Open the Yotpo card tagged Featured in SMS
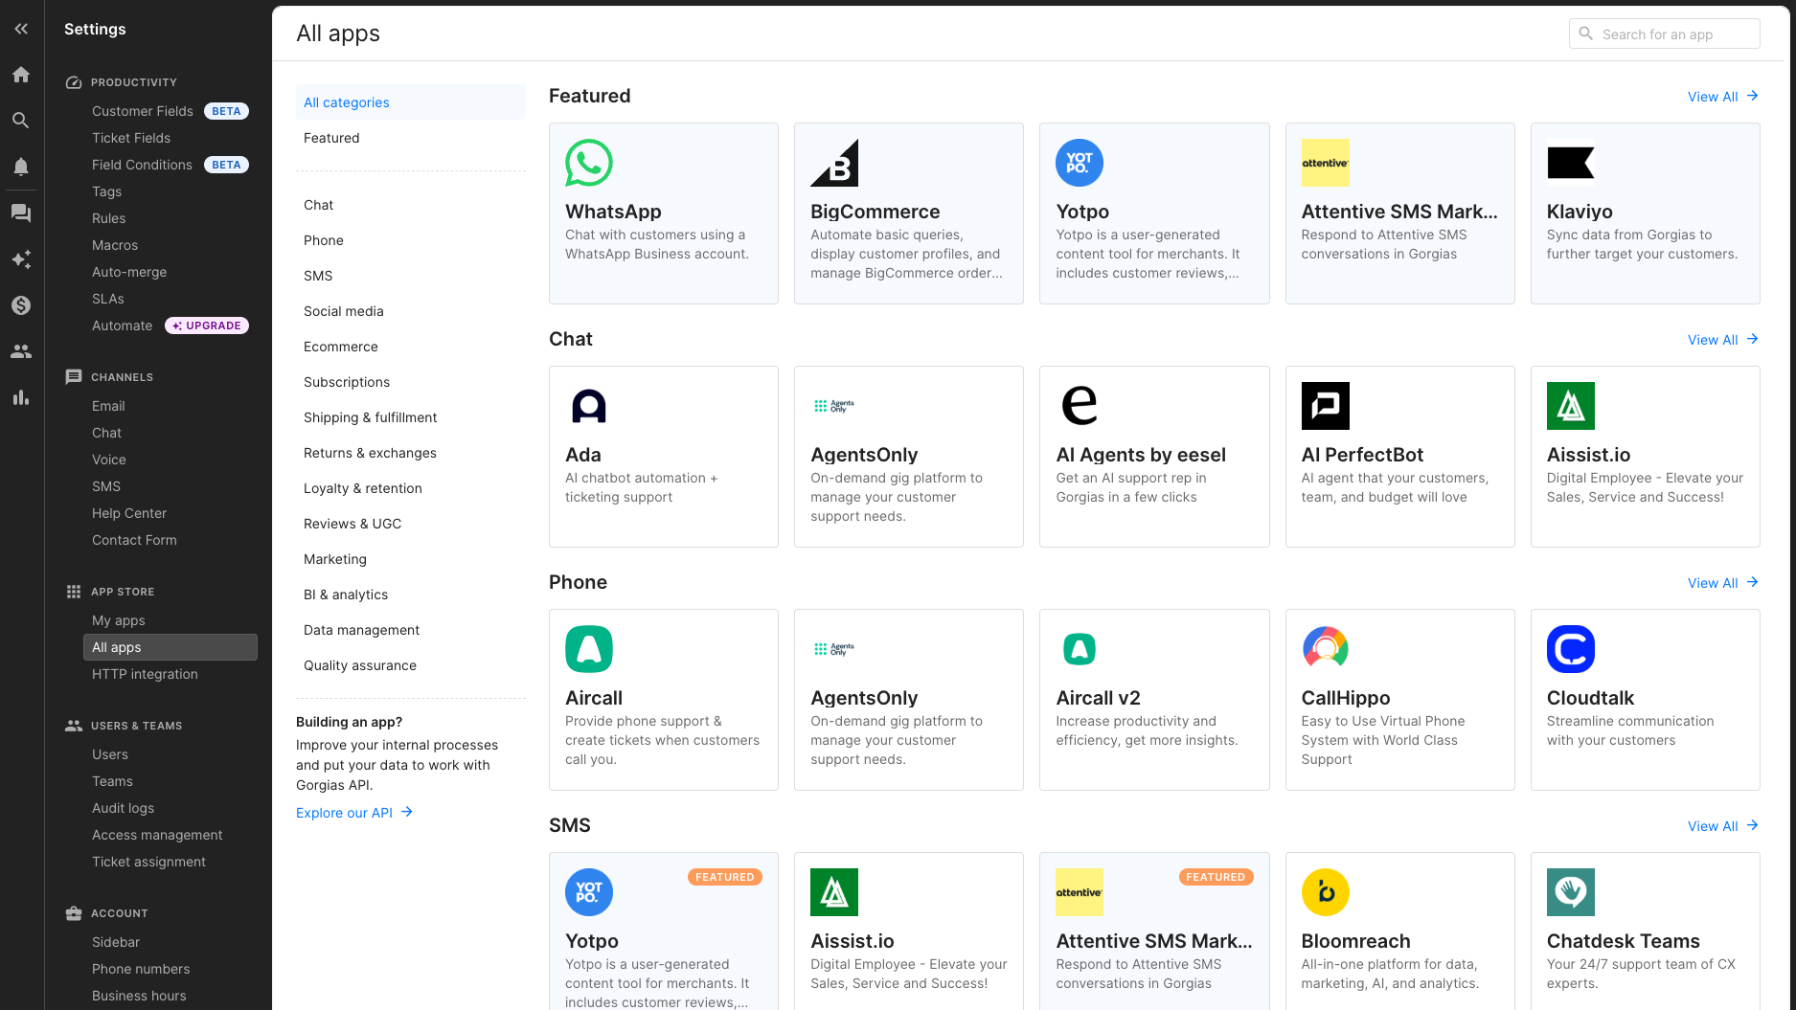1796x1010 pixels. [664, 931]
